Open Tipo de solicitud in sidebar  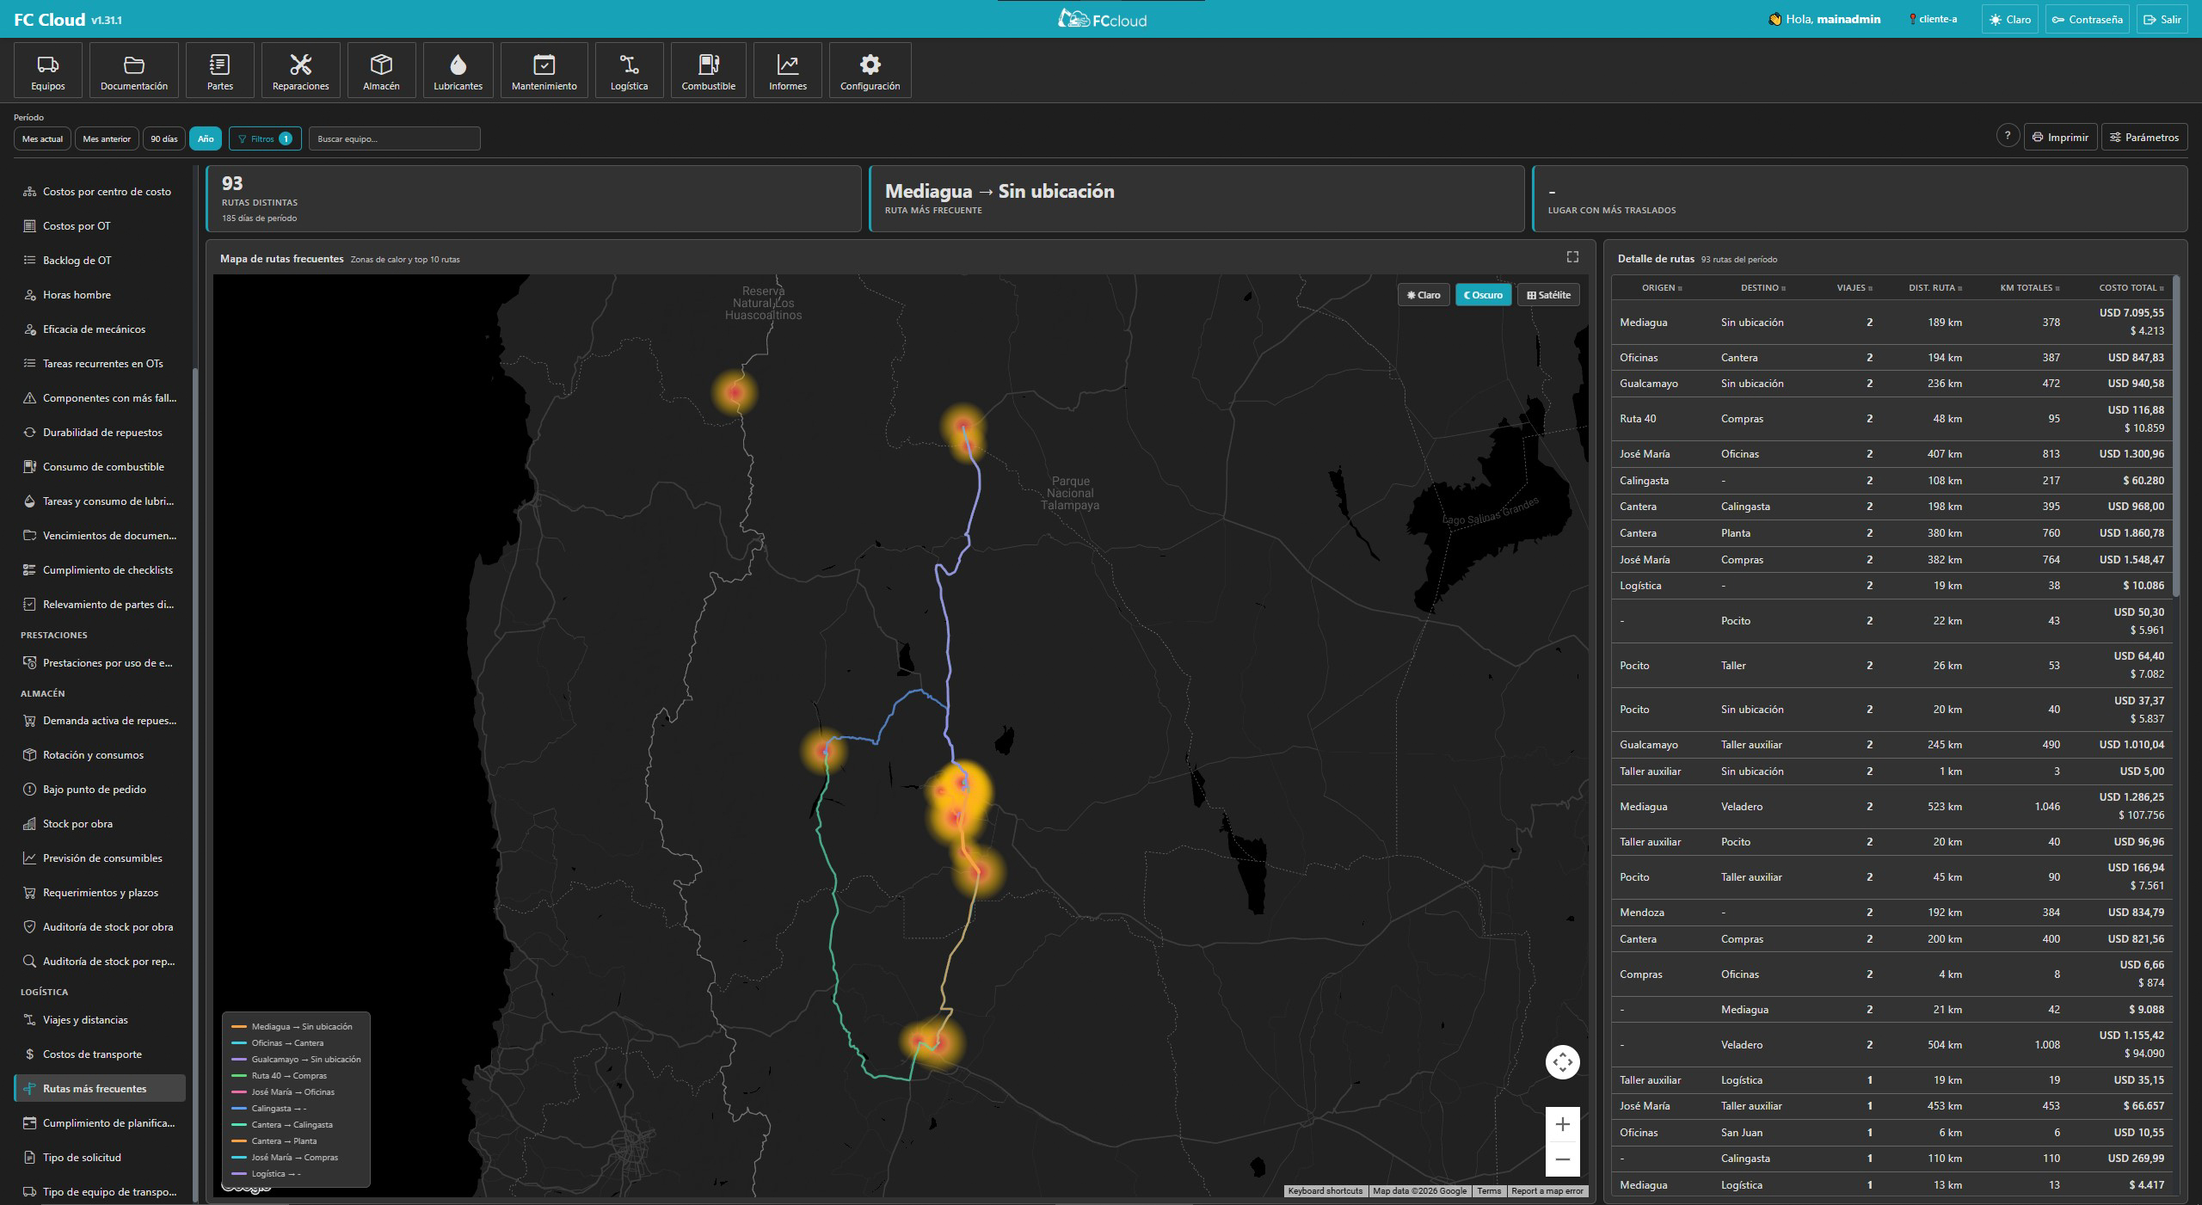click(100, 1158)
